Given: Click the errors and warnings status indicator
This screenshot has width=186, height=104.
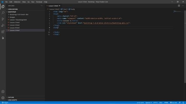Looking at the screenshot, I should click(5, 103).
